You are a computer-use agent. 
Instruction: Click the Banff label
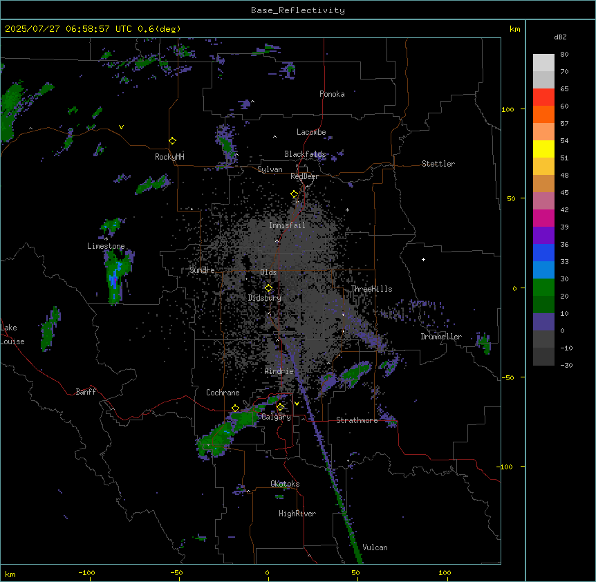86,392
